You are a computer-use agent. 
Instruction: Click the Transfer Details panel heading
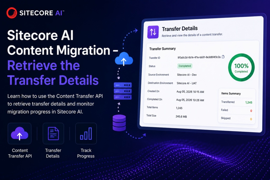click(x=180, y=29)
